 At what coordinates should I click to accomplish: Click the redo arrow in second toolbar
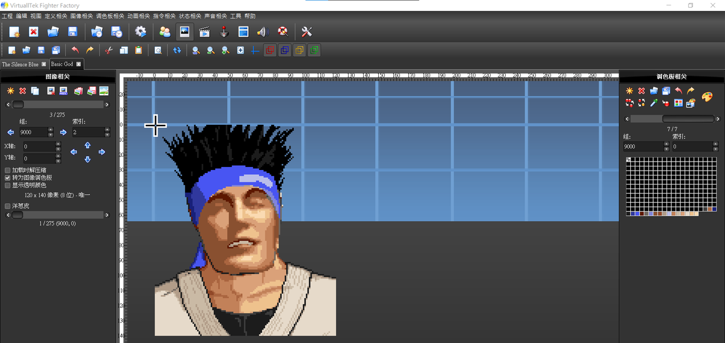pyautogui.click(x=89, y=51)
